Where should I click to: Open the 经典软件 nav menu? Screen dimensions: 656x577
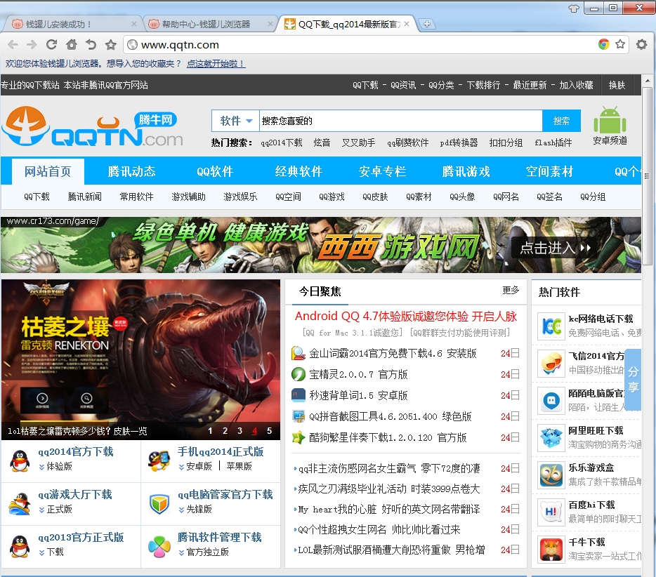[299, 171]
